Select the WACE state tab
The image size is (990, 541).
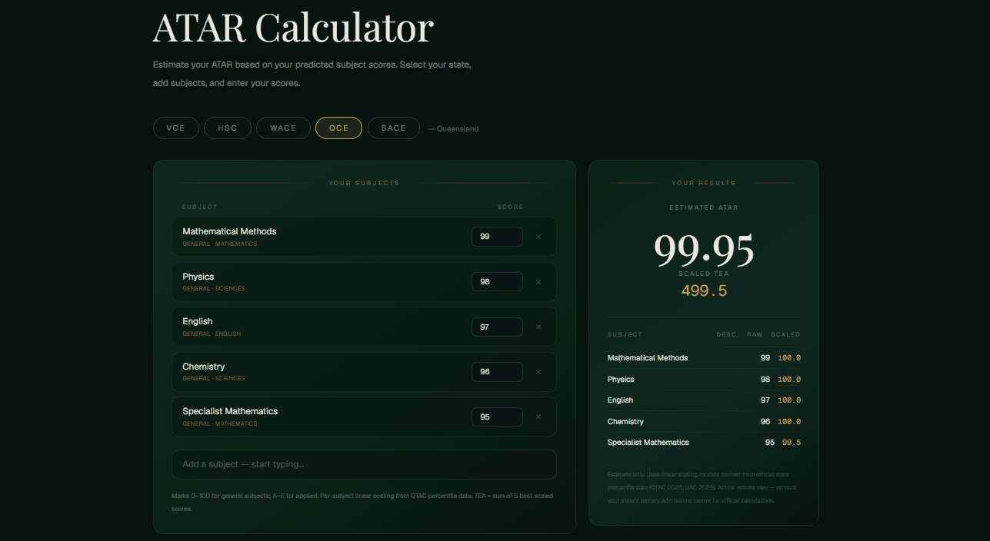point(283,128)
